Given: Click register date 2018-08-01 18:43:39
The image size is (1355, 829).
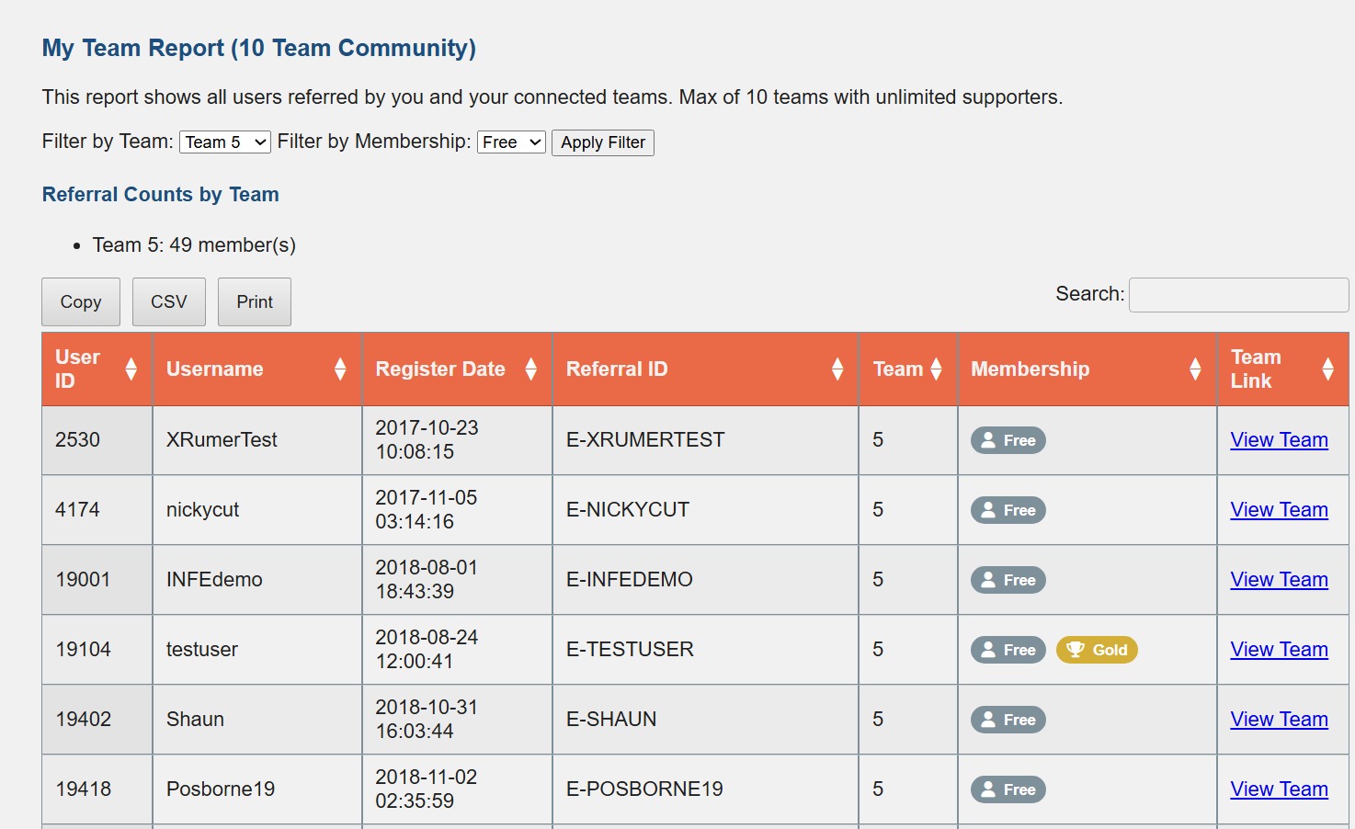Looking at the screenshot, I should [427, 580].
